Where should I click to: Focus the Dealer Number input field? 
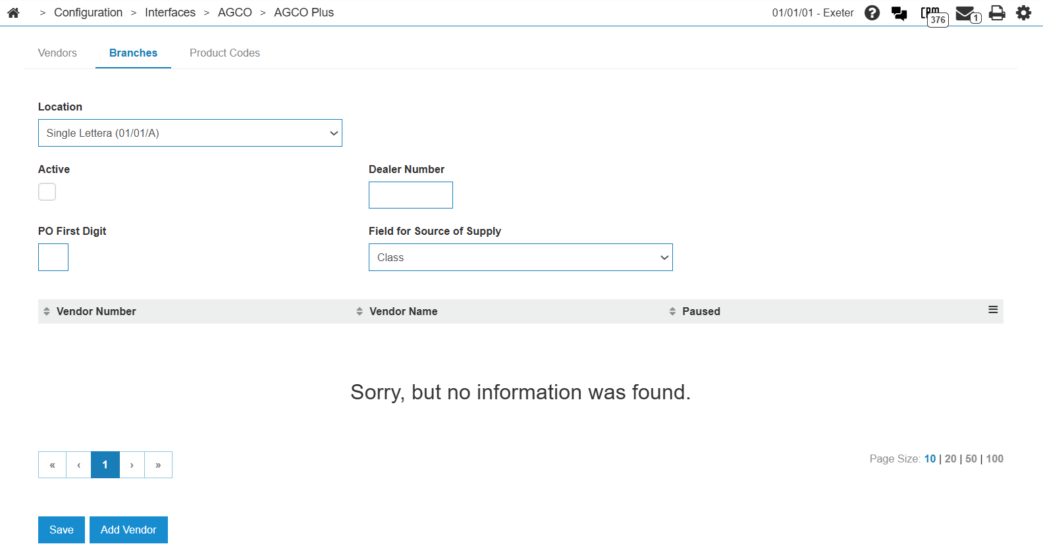(x=411, y=195)
